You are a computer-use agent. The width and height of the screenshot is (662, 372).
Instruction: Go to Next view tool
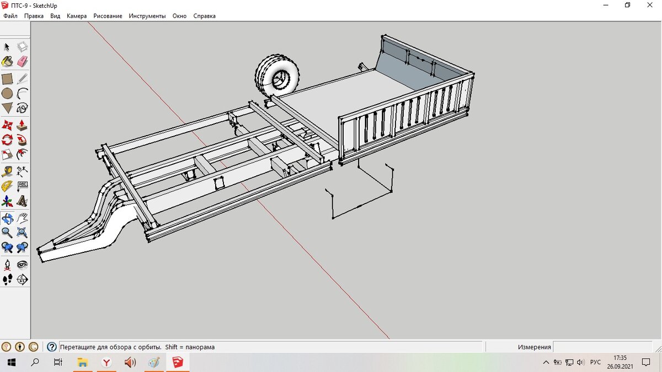click(23, 247)
